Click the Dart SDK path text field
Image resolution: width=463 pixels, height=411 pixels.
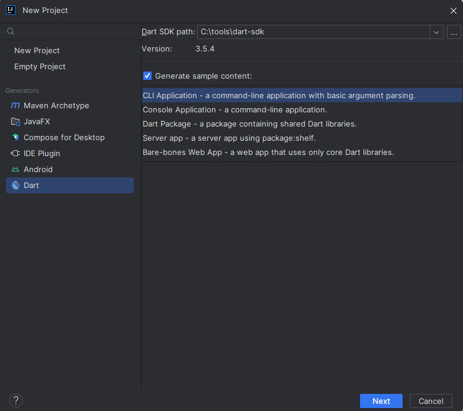point(314,32)
